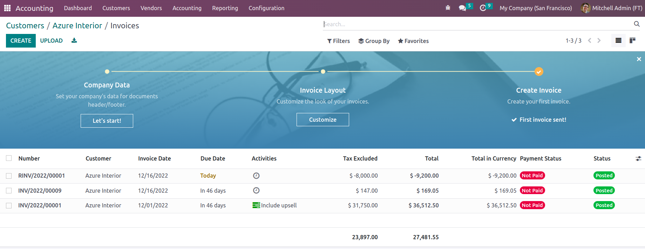645x249 pixels.
Task: Open the conversations chat icon
Action: (462, 8)
